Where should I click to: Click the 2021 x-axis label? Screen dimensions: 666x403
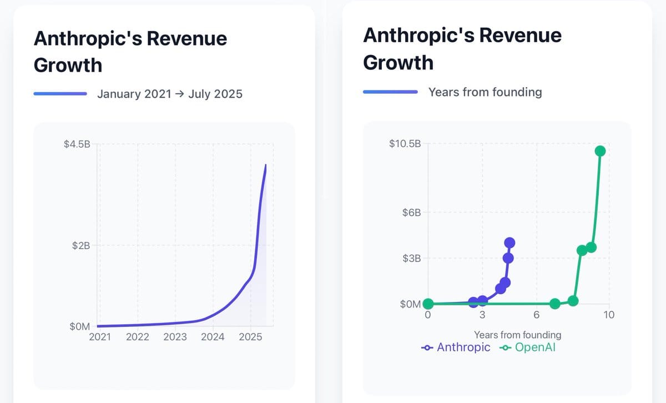[100, 337]
